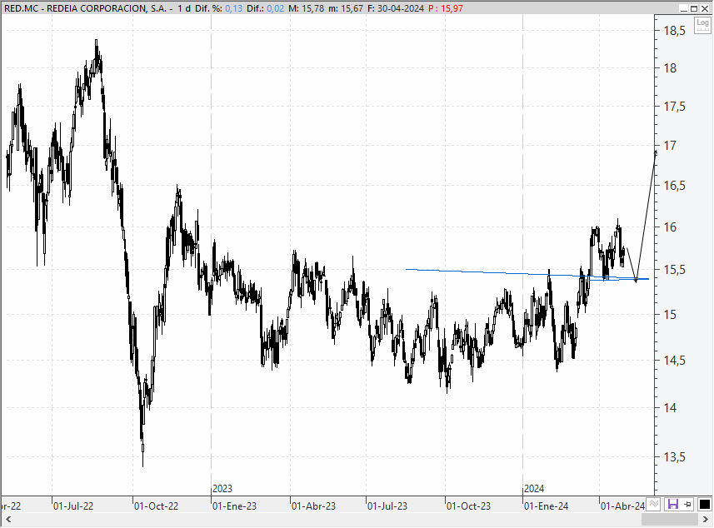
Task: Click the horizontal scrollbar thumb
Action: pos(669,519)
